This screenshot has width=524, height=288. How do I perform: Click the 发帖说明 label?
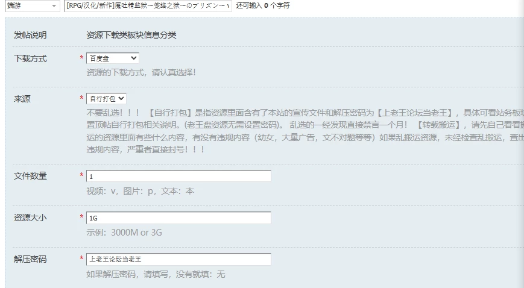coord(30,35)
